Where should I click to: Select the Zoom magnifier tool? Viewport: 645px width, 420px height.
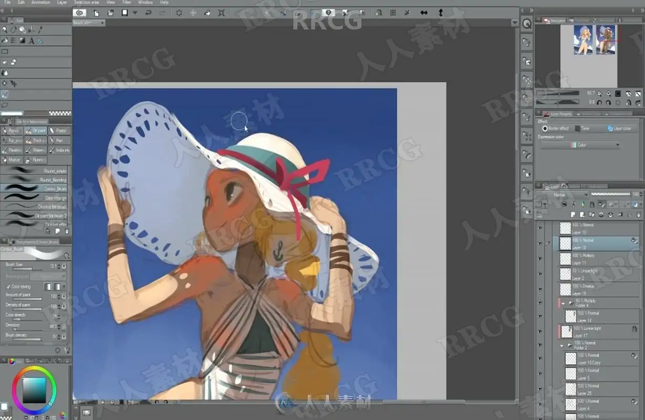tap(5, 30)
